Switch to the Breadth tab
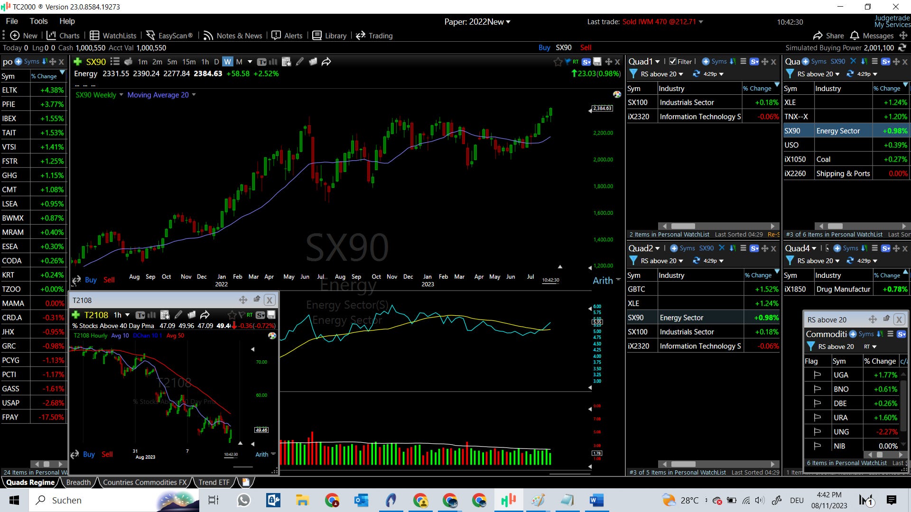911x512 pixels. pyautogui.click(x=78, y=482)
